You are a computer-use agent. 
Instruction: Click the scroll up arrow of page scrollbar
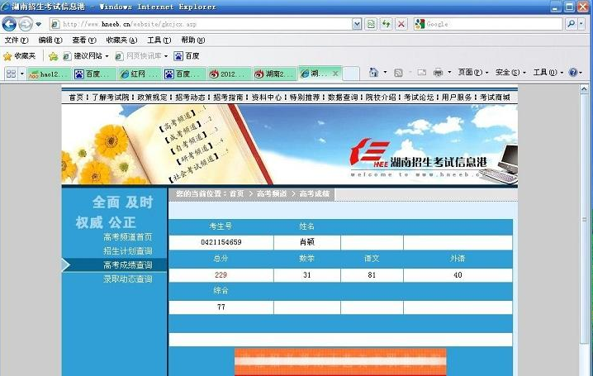[584, 89]
